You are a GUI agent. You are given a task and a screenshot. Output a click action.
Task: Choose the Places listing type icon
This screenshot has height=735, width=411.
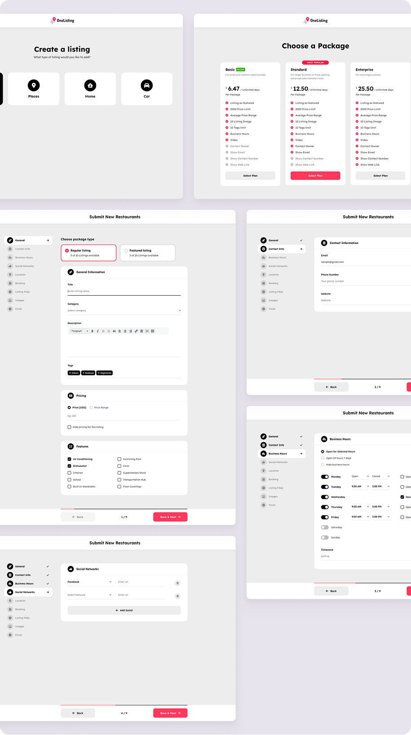pos(34,85)
